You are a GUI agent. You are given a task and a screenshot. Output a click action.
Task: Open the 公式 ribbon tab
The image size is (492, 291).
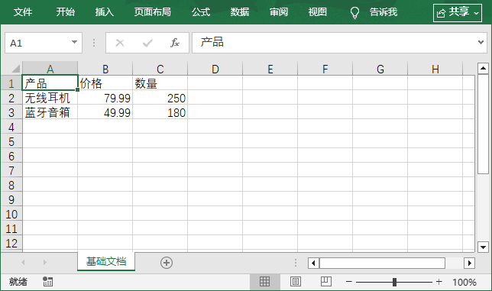pos(201,12)
